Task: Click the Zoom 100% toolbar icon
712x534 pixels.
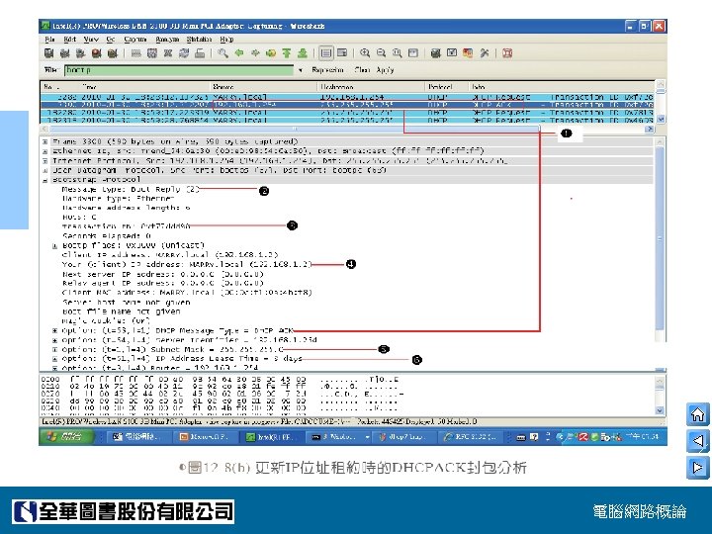Action: point(397,53)
